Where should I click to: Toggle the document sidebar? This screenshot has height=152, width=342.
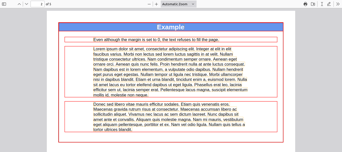click(x=4, y=4)
